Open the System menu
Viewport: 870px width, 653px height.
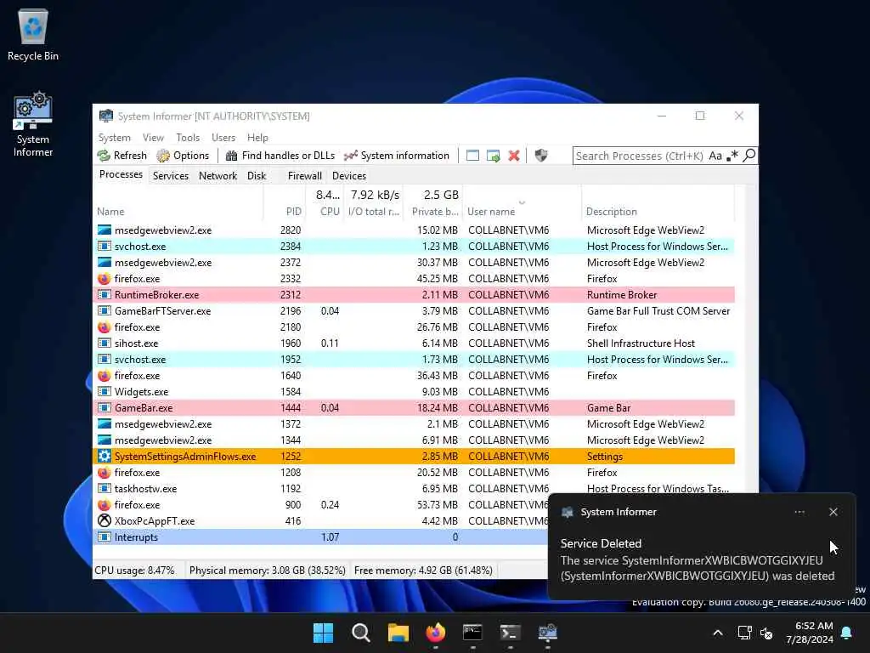[x=115, y=137]
